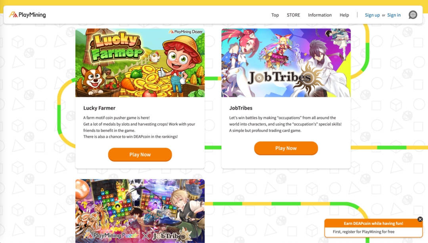Click the PlayMining logo in header
Viewport: 428px width, 243px height.
point(27,15)
